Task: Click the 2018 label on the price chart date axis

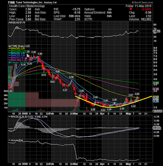Action: 25,113
